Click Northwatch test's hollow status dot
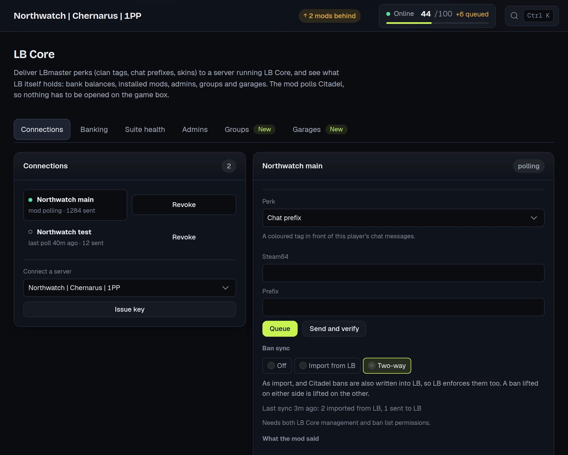This screenshot has width=568, height=455. click(30, 232)
